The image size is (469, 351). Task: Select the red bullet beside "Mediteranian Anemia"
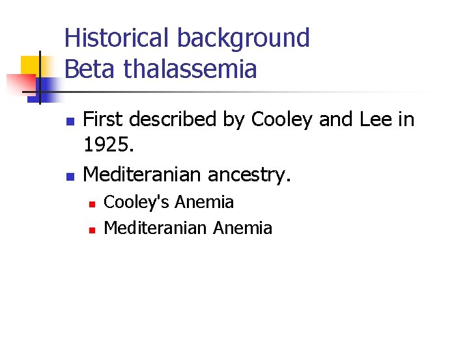tap(92, 229)
